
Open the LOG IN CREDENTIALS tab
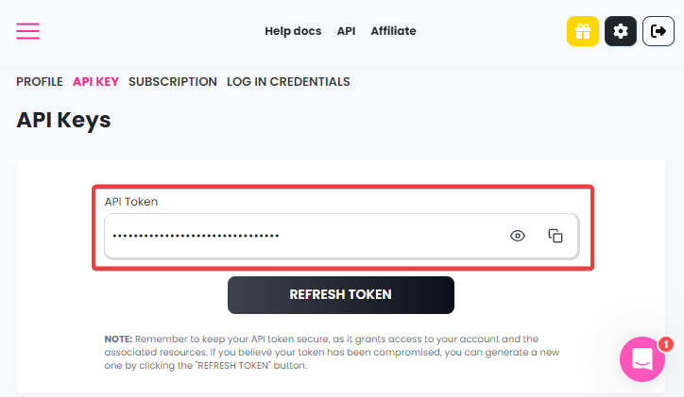click(x=288, y=82)
